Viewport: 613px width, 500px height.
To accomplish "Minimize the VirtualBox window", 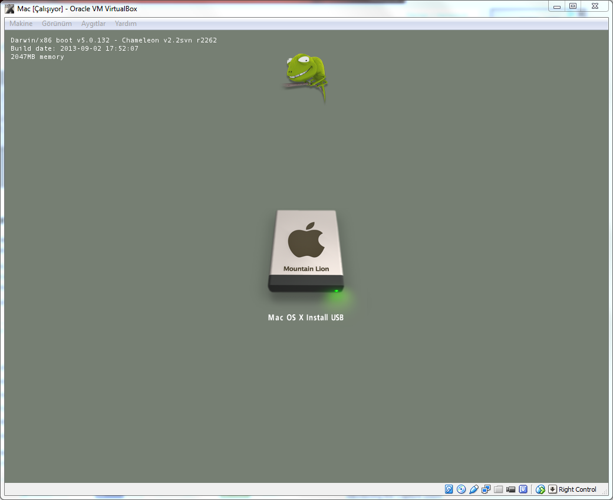I will (x=557, y=6).
